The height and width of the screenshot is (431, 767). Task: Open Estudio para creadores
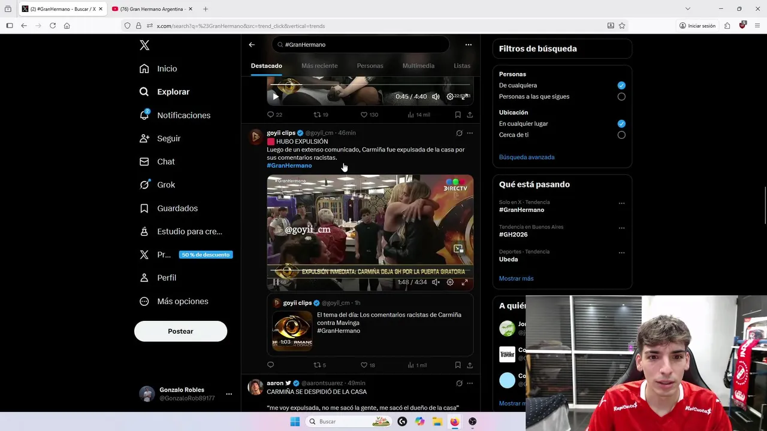(181, 232)
